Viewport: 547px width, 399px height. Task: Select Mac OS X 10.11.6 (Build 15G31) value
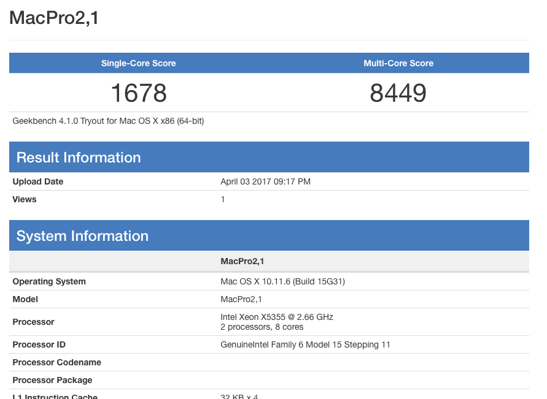coord(282,282)
